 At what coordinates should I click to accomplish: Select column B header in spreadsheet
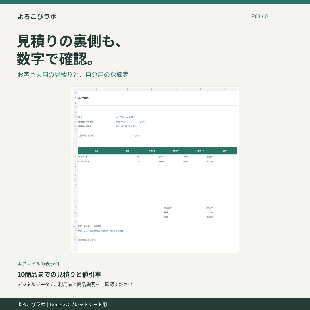tap(127, 89)
